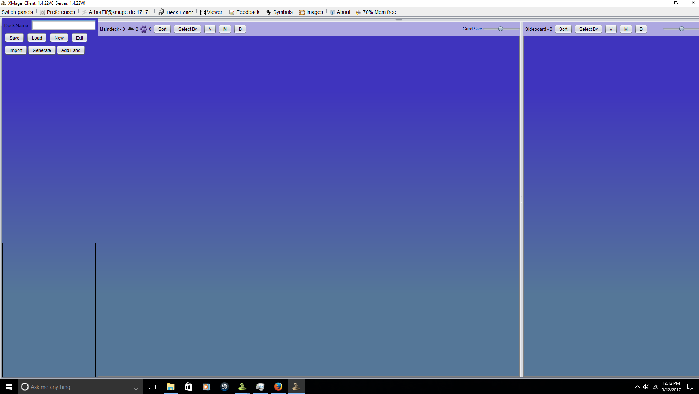Expand the sideboard Select By dropdown

588,29
